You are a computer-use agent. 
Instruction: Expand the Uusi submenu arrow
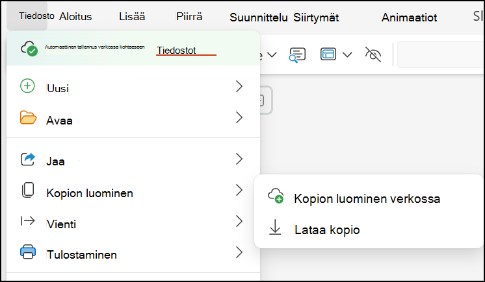coord(239,86)
